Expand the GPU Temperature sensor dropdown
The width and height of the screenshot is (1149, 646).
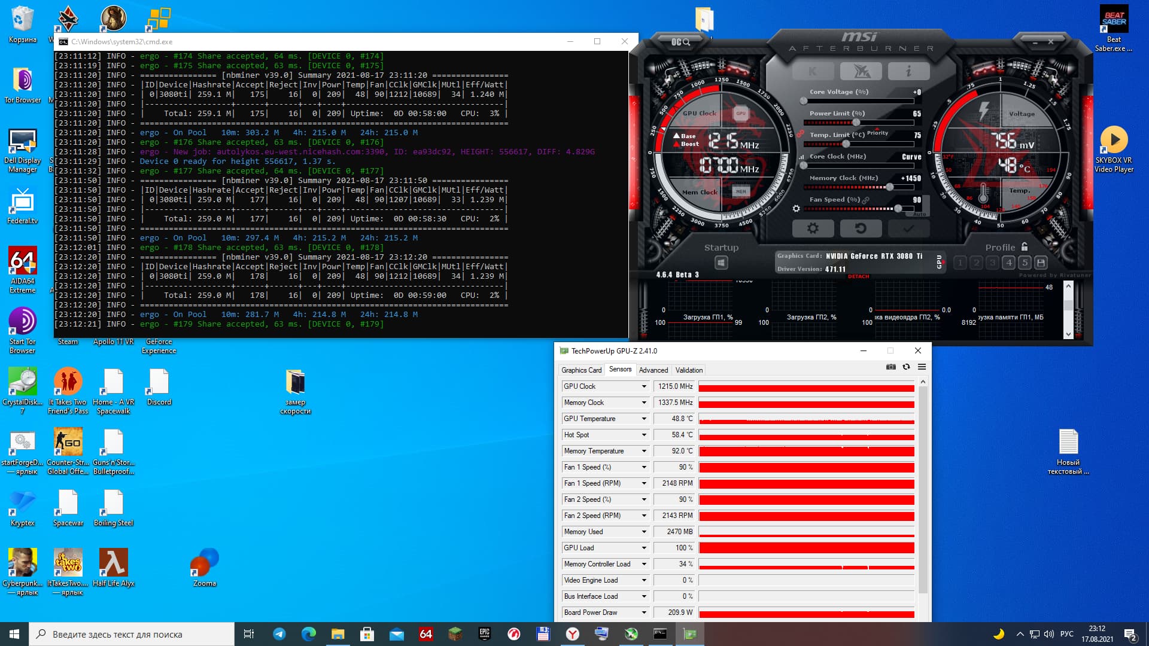[644, 419]
